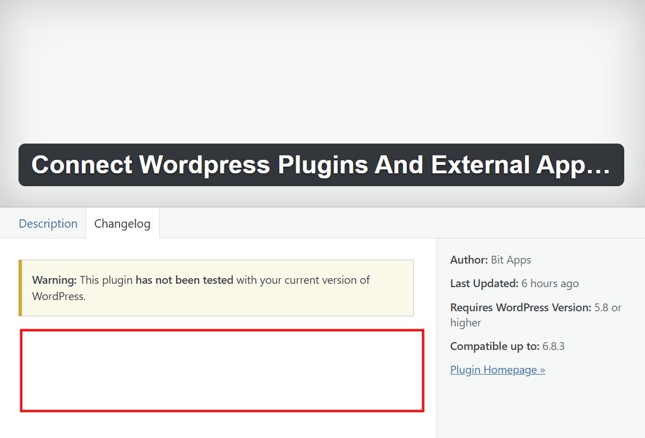Click 'Requires WordPress Version: 5.8 or higher'

coord(536,315)
